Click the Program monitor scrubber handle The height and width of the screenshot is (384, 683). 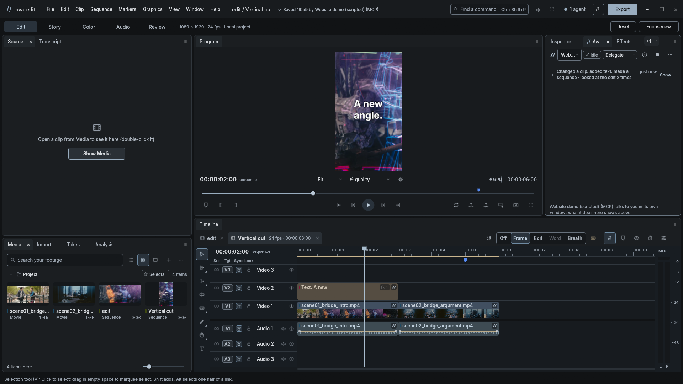[x=313, y=193]
